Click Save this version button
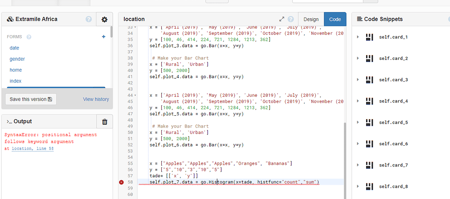The height and width of the screenshot is (199, 450). pyautogui.click(x=31, y=99)
